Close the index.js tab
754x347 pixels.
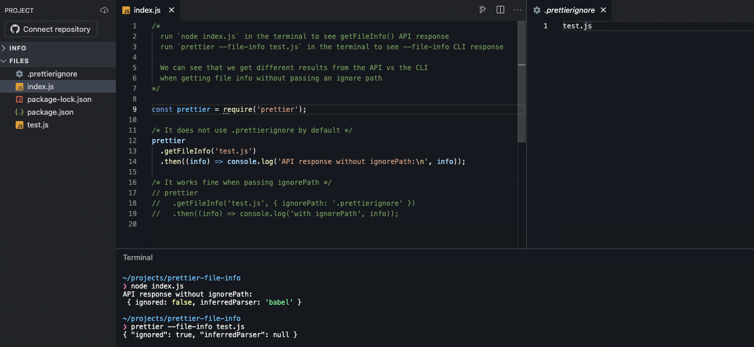[173, 10]
